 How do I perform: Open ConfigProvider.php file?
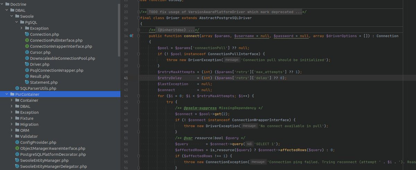point(38,142)
